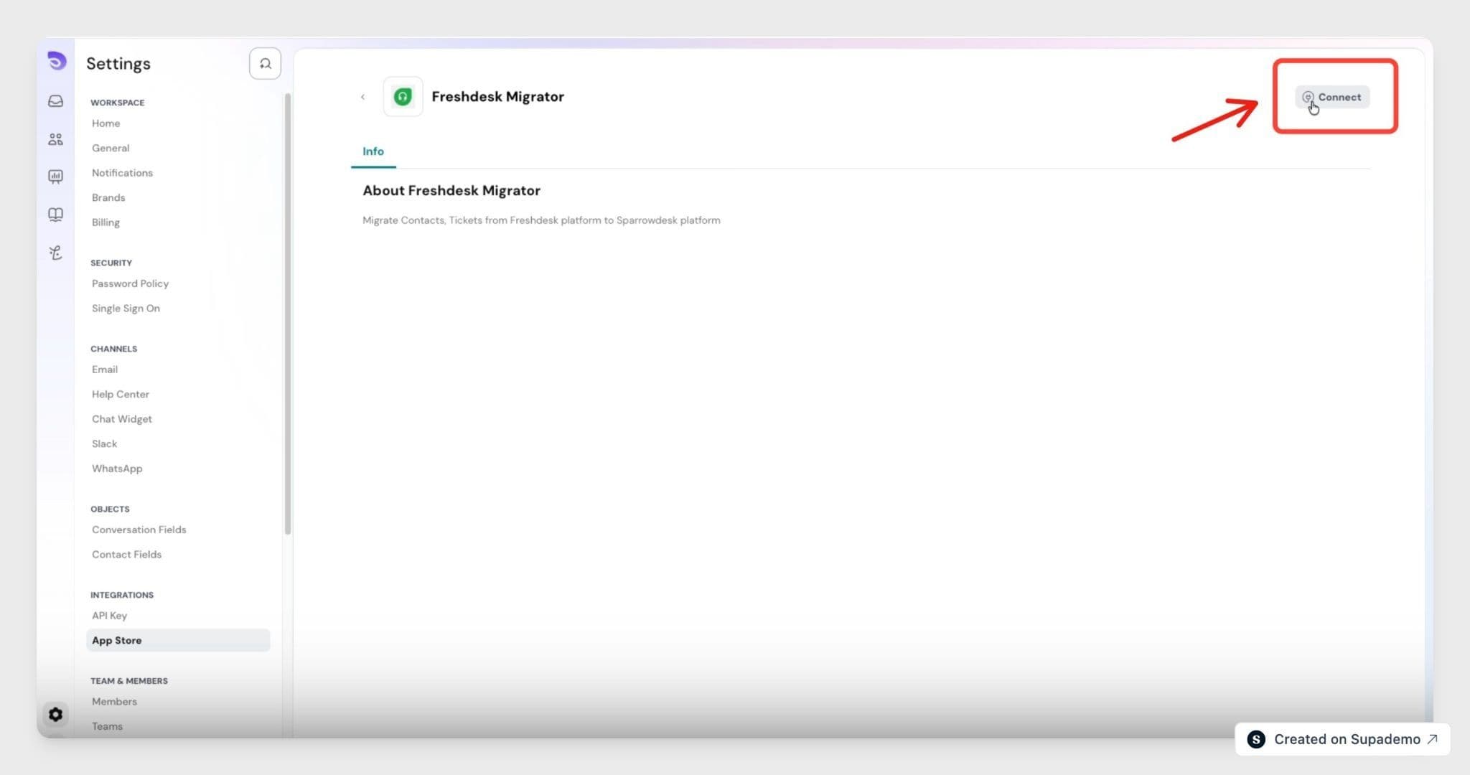Screen dimensions: 1470x775
Task: Open the Knowledge Base book icon
Action: tap(55, 215)
